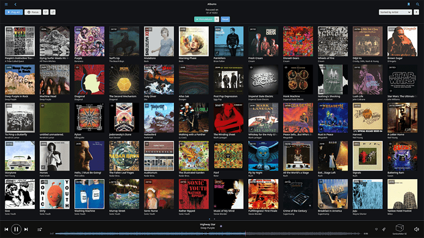Click the Play All button
Image resolution: width=424 pixels, height=238 pixels.
[x=14, y=12]
